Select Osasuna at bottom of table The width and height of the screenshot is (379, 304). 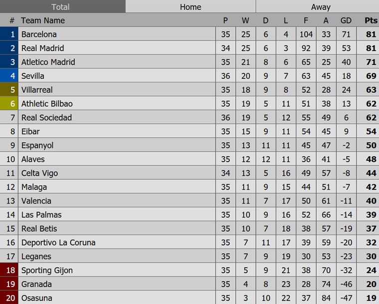click(x=37, y=298)
